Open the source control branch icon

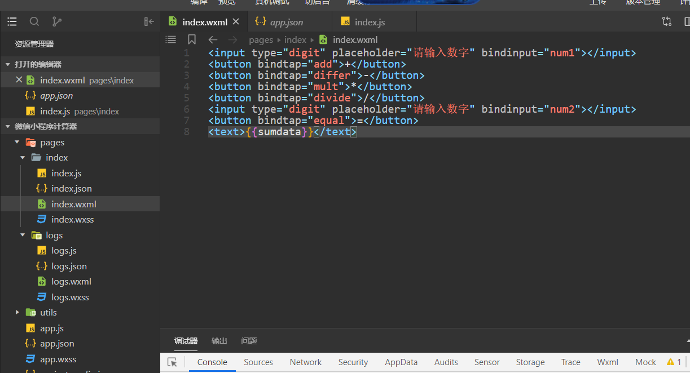[x=56, y=22]
